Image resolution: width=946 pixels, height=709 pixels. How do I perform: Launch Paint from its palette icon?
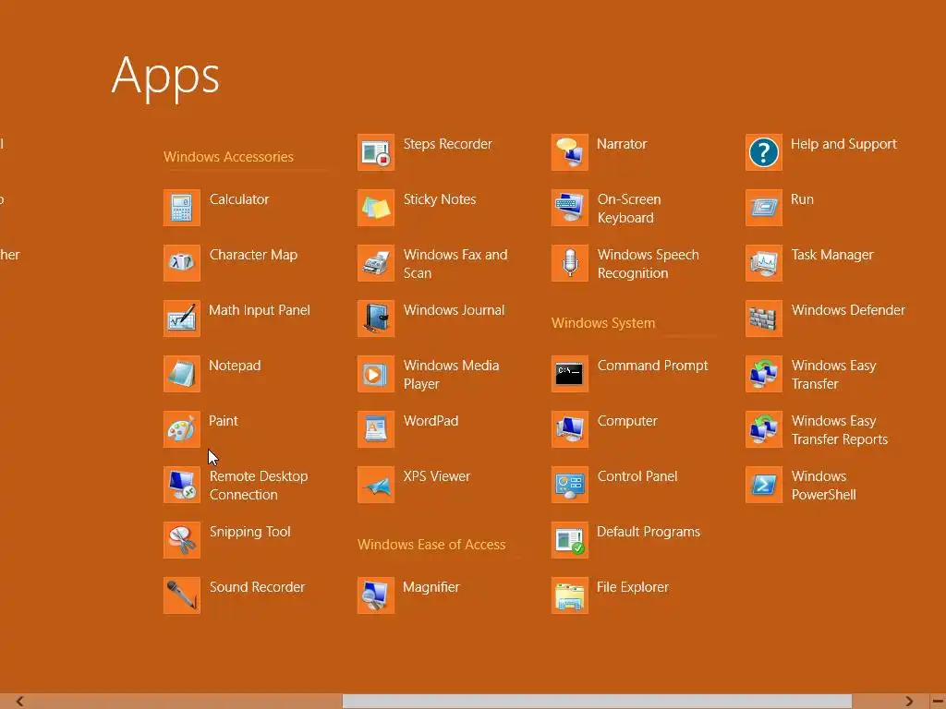click(182, 430)
